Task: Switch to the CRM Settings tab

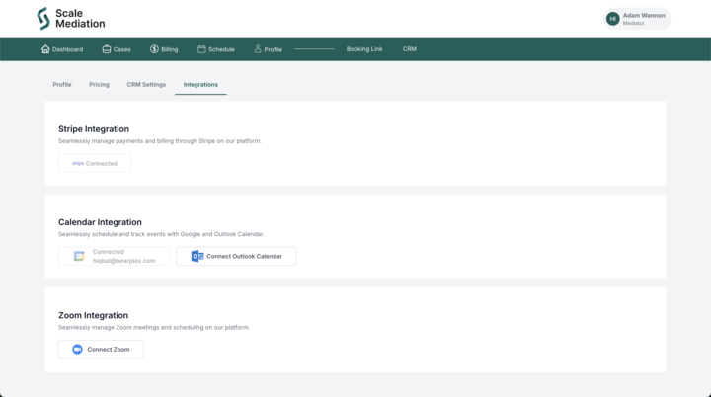Action: [x=146, y=85]
